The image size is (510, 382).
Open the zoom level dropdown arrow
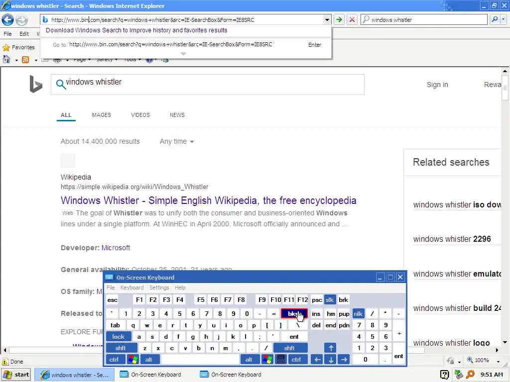(x=498, y=361)
